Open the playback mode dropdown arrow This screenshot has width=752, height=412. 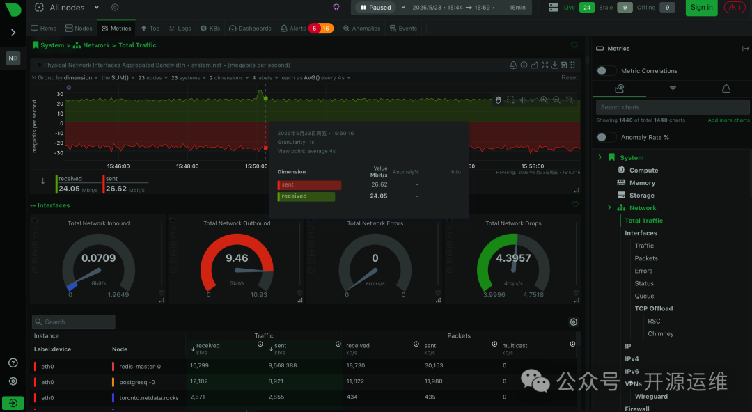(x=403, y=7)
